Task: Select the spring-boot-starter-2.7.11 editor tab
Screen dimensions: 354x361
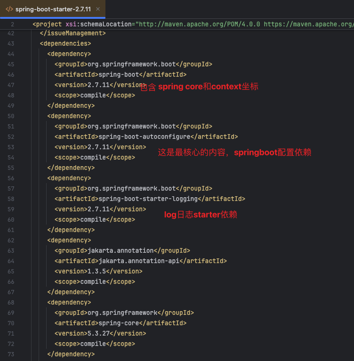Action: (x=53, y=9)
